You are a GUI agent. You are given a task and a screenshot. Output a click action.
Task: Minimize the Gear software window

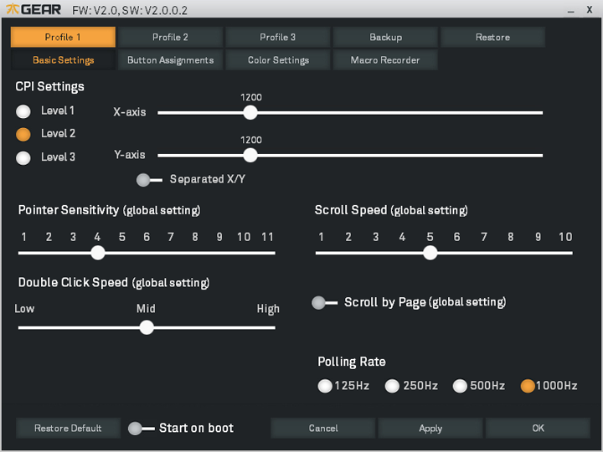(x=569, y=10)
